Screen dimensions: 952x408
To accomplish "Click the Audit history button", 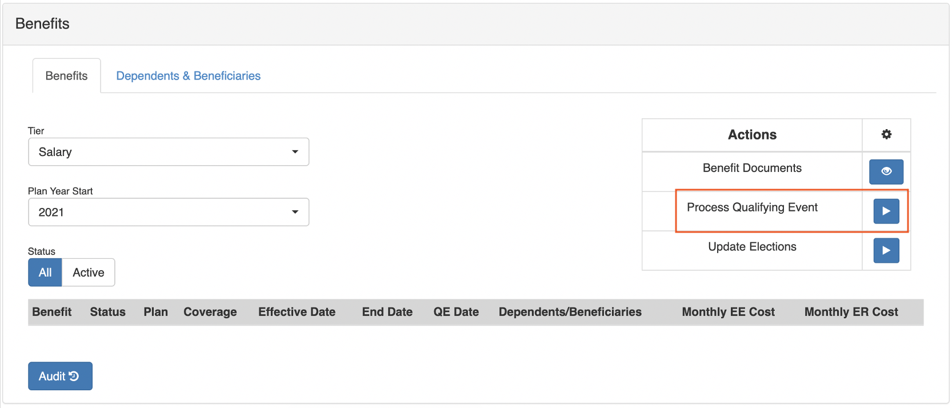I will (60, 376).
